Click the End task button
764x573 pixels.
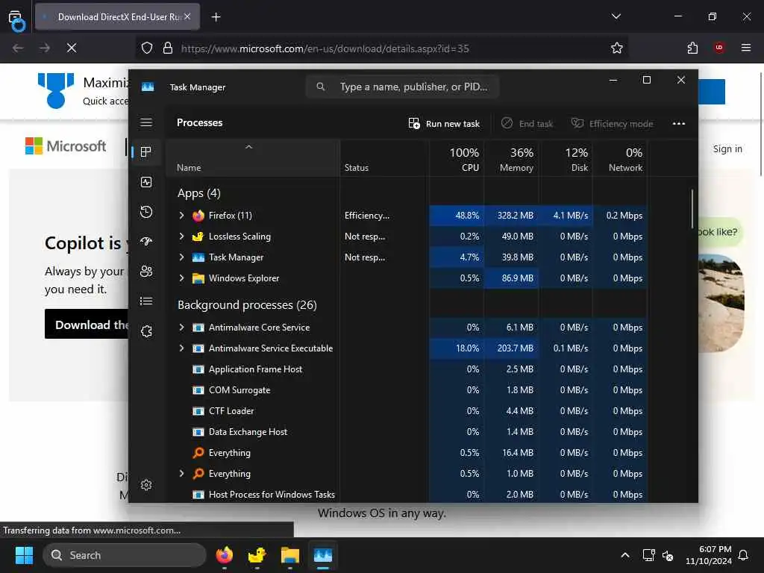point(527,124)
